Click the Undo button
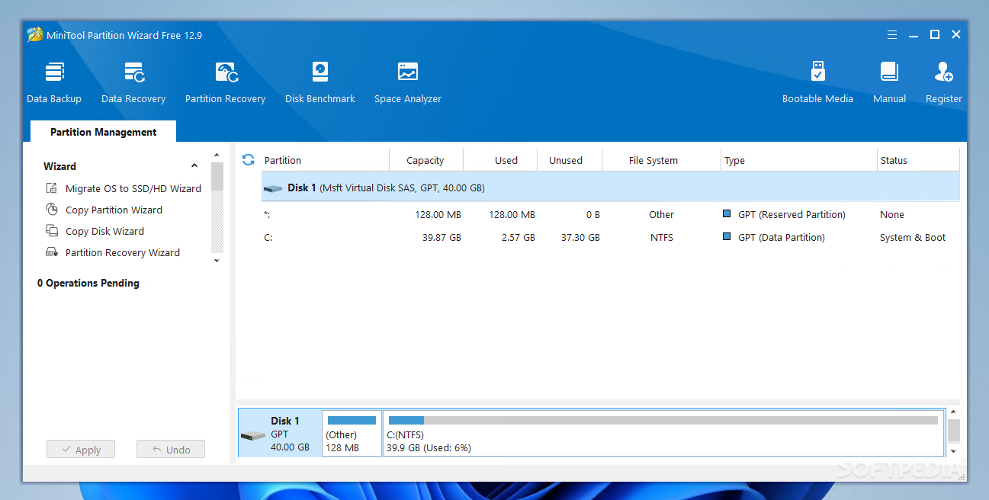This screenshot has width=989, height=500. click(x=171, y=450)
